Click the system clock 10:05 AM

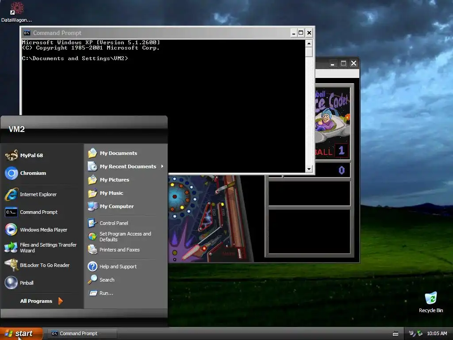(437, 333)
